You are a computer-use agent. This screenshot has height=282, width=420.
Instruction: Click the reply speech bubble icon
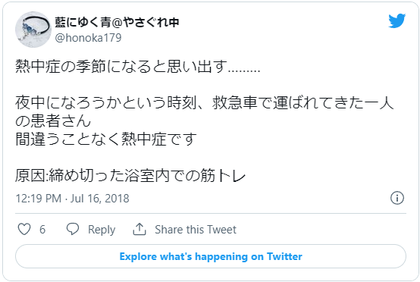tap(73, 229)
